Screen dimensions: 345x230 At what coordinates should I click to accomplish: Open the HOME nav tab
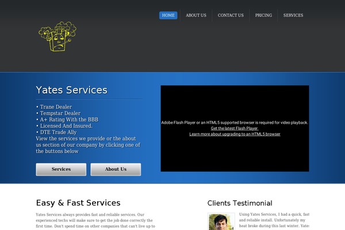click(x=168, y=16)
